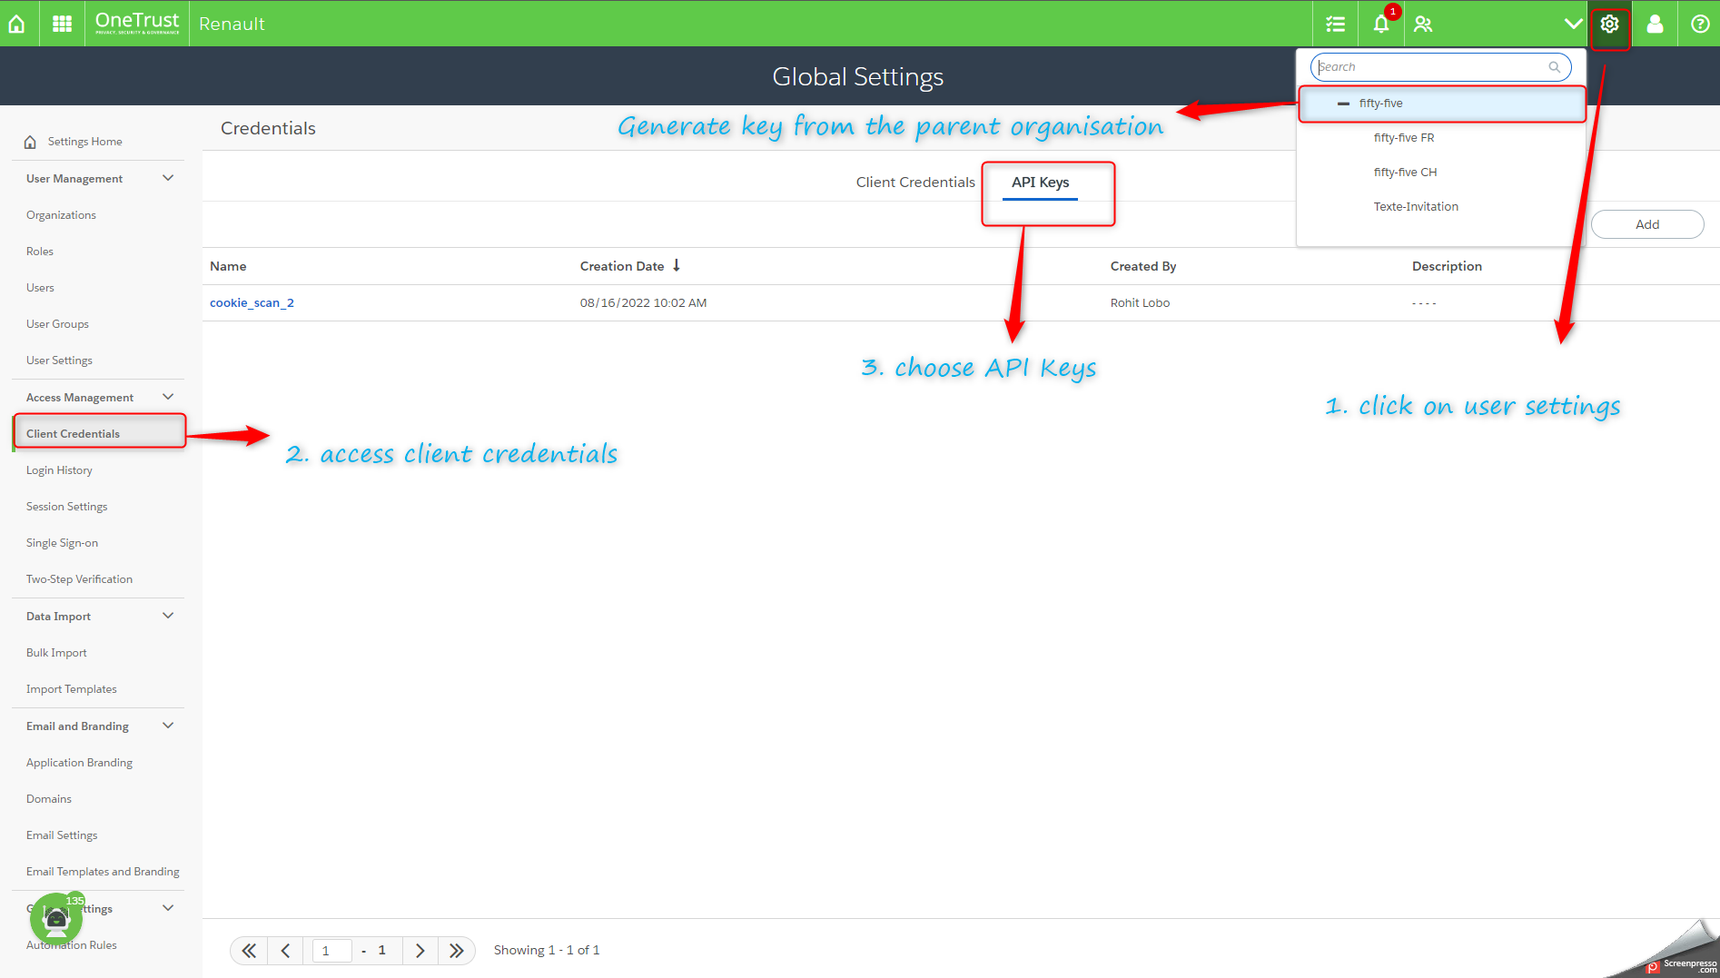
Task: Open the help question mark icon
Action: point(1700,24)
